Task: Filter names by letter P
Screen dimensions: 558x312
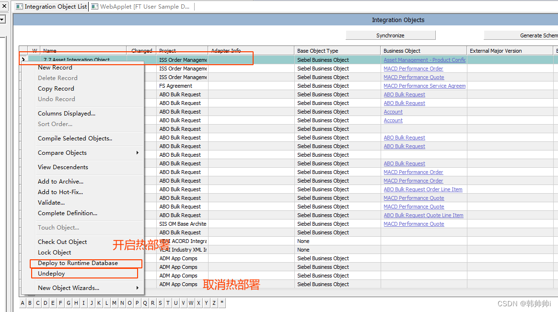Action: (138, 303)
